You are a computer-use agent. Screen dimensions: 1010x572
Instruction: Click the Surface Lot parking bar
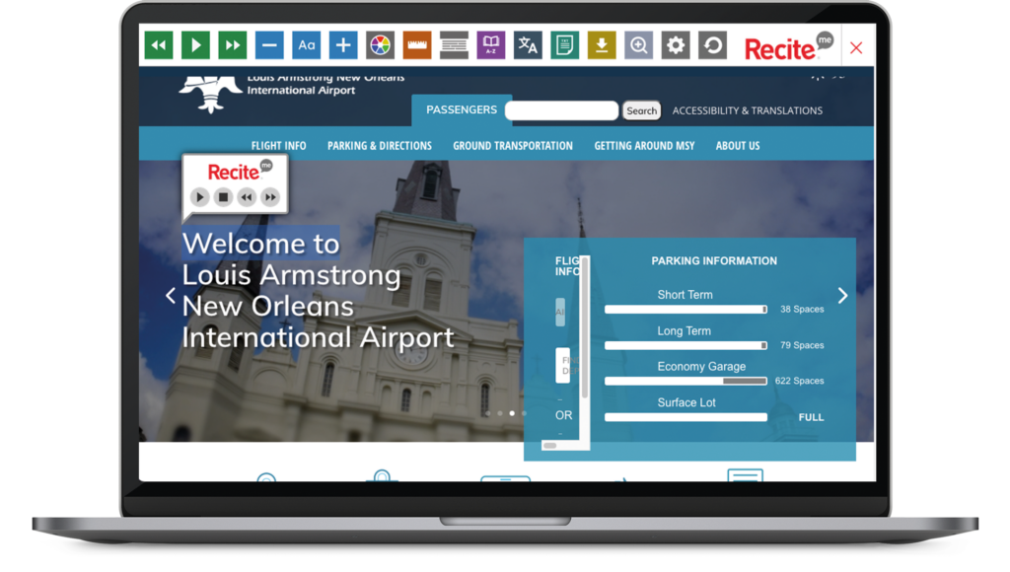point(686,417)
